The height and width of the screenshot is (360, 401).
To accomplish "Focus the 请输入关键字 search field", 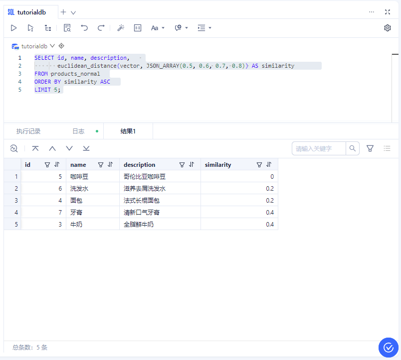I will (x=319, y=148).
